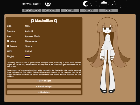This screenshot has width=140, height=105.
Task: Click the Japanese site title text
Action: (32, 4)
